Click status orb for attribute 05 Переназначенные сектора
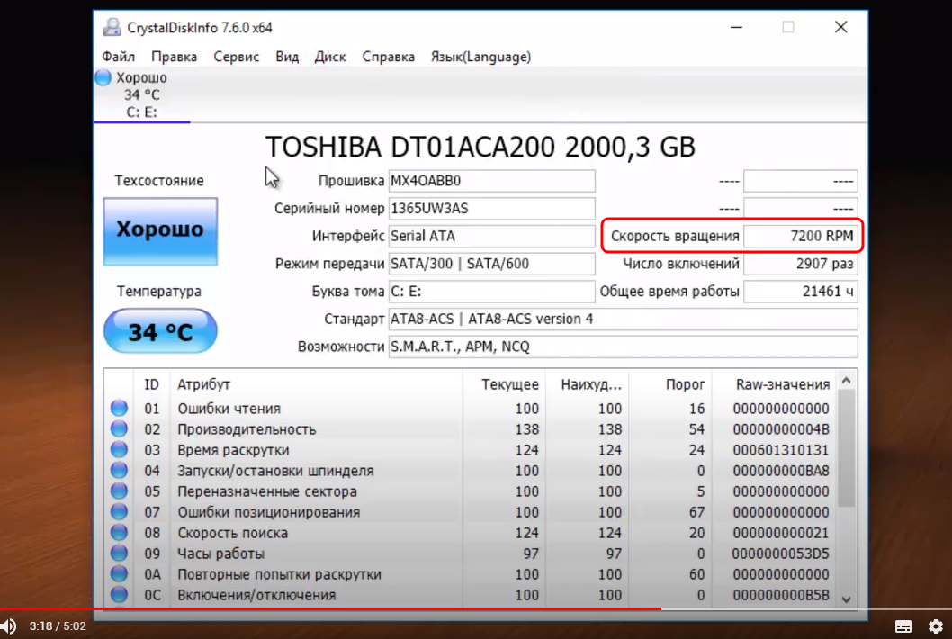 point(119,491)
